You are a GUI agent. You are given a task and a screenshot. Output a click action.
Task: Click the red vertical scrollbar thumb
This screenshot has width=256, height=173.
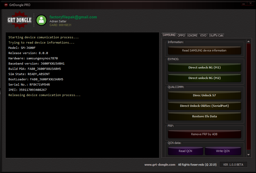[x=249, y=97]
